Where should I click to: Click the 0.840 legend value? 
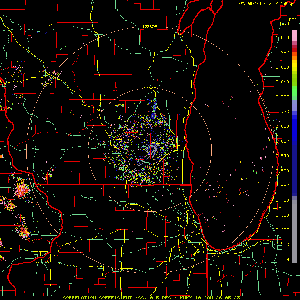tap(282, 82)
